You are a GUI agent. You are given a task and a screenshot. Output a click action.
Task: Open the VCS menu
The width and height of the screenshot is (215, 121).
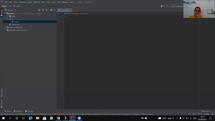pyautogui.click(x=59, y=2)
